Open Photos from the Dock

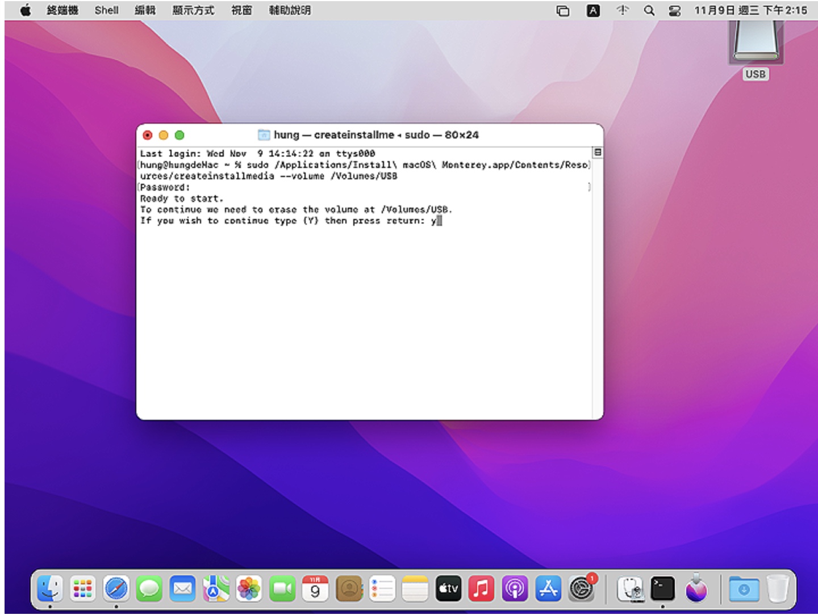point(249,588)
